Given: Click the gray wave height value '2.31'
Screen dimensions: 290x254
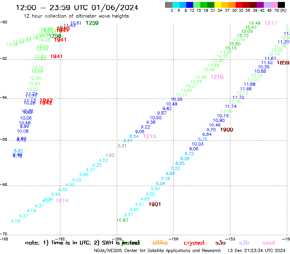Looking at the screenshot, I should click(x=122, y=146).
